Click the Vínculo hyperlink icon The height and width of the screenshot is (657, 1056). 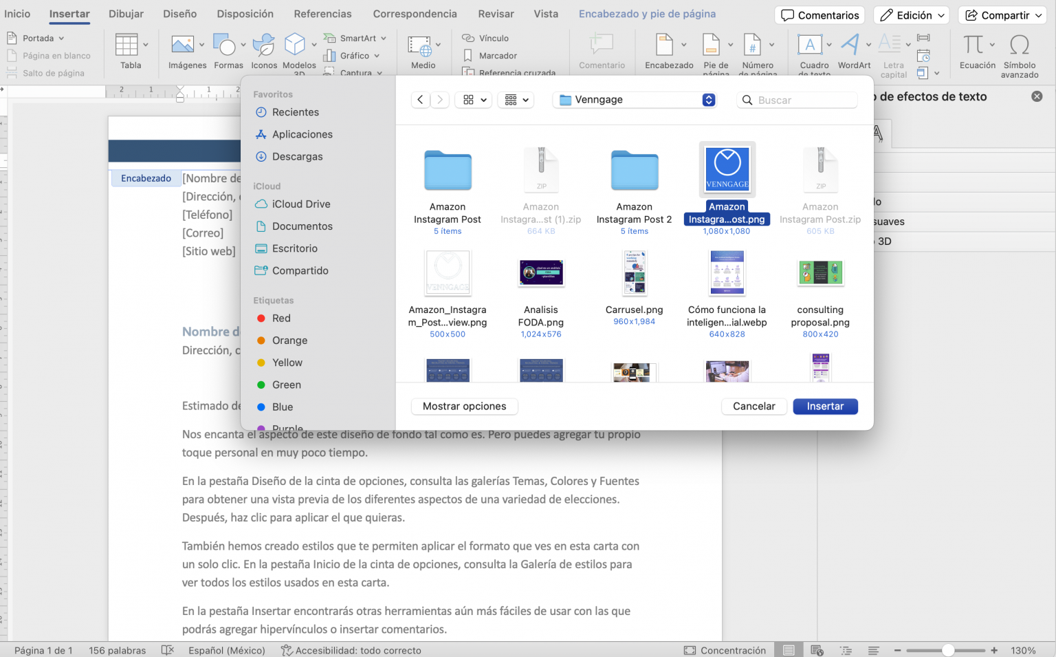tap(468, 38)
